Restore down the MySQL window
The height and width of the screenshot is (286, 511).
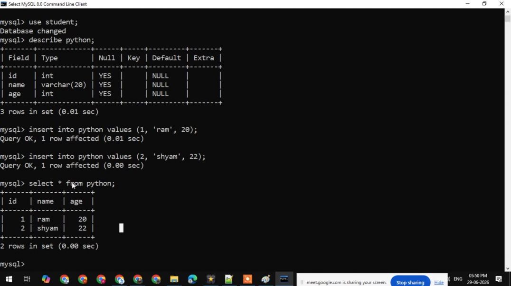(484, 4)
